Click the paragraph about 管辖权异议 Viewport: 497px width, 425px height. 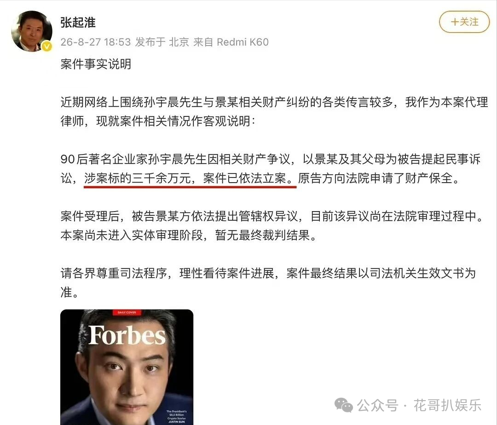click(272, 225)
